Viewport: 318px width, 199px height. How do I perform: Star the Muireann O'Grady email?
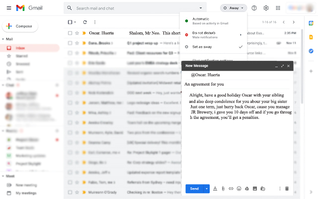pyautogui.click(x=77, y=192)
